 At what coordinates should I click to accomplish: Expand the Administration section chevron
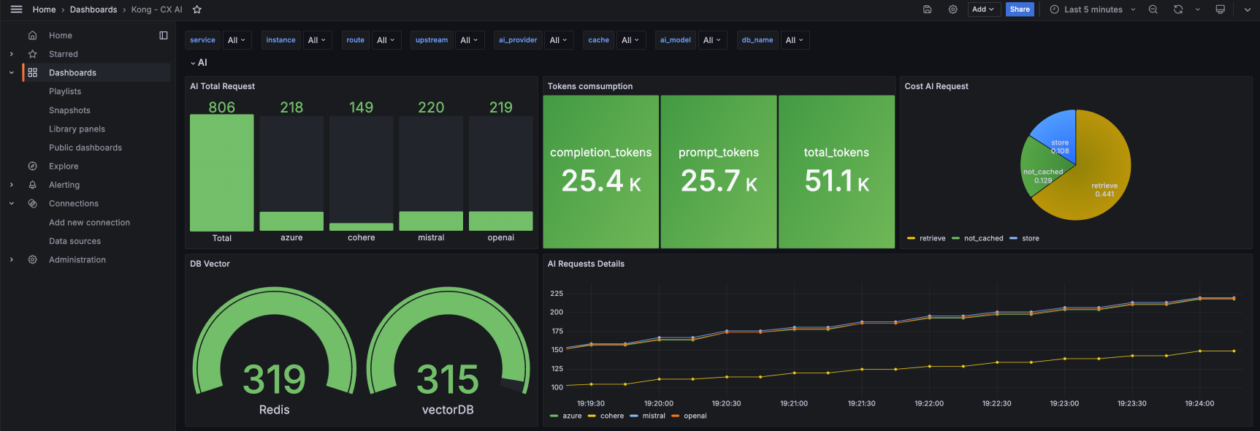tap(12, 259)
